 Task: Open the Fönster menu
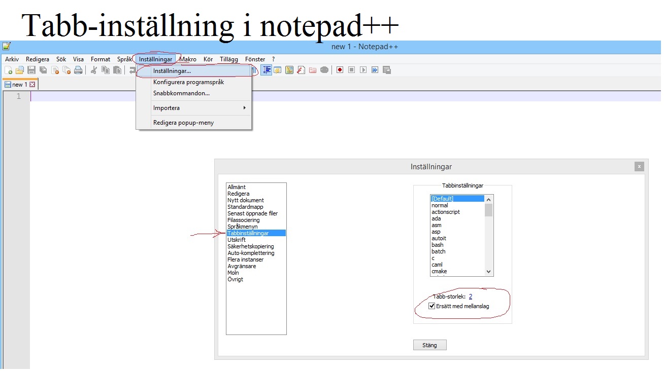pos(255,59)
